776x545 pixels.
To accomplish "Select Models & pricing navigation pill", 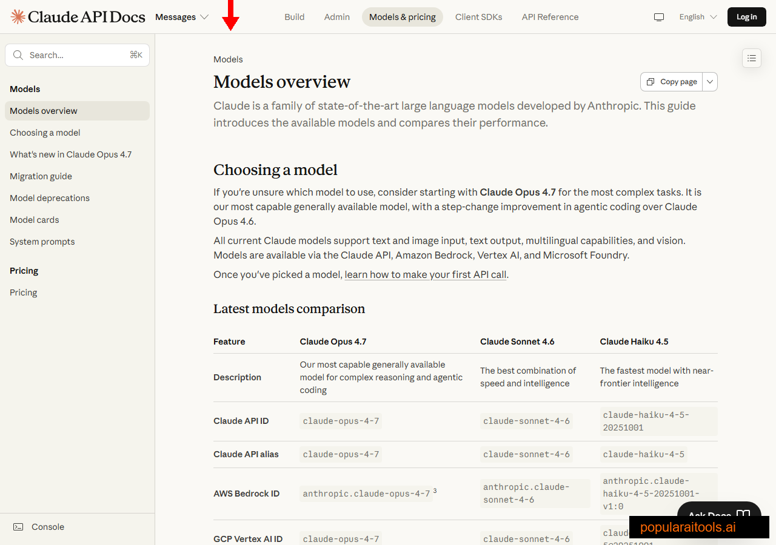I will pos(402,17).
